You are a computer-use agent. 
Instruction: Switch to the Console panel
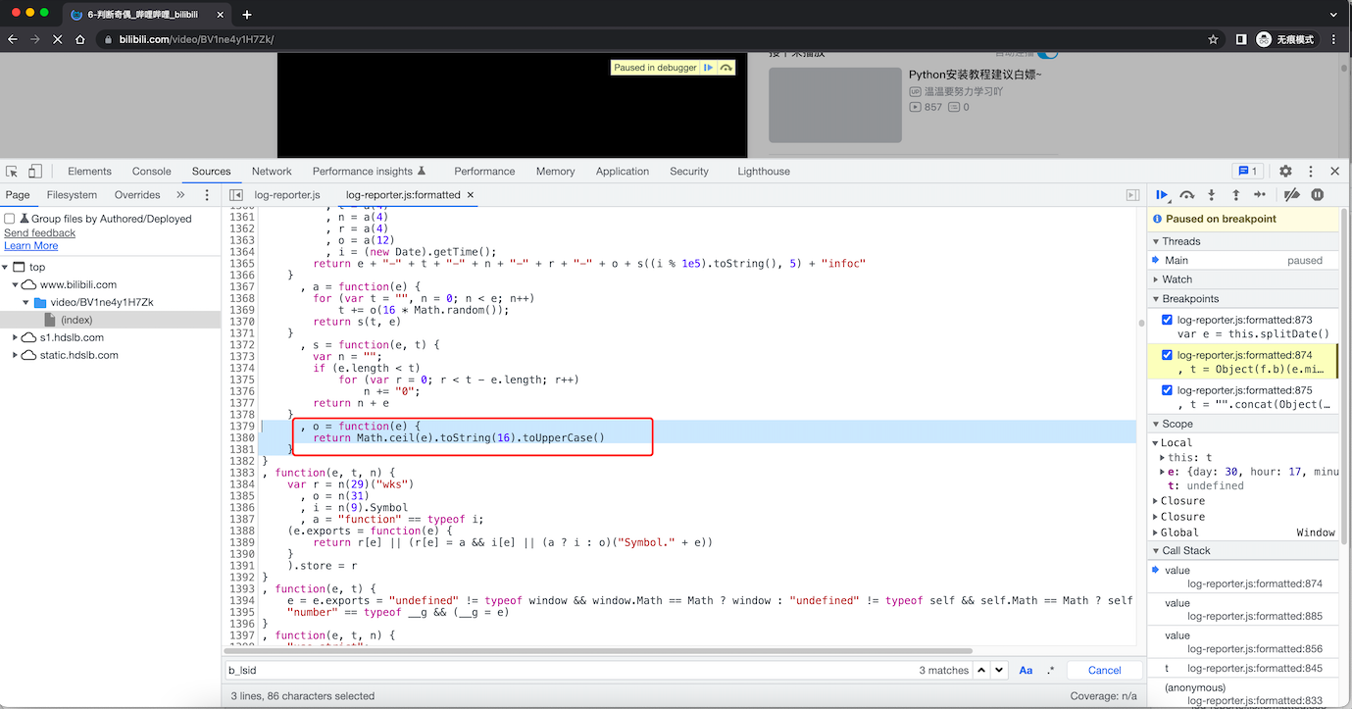(x=152, y=171)
